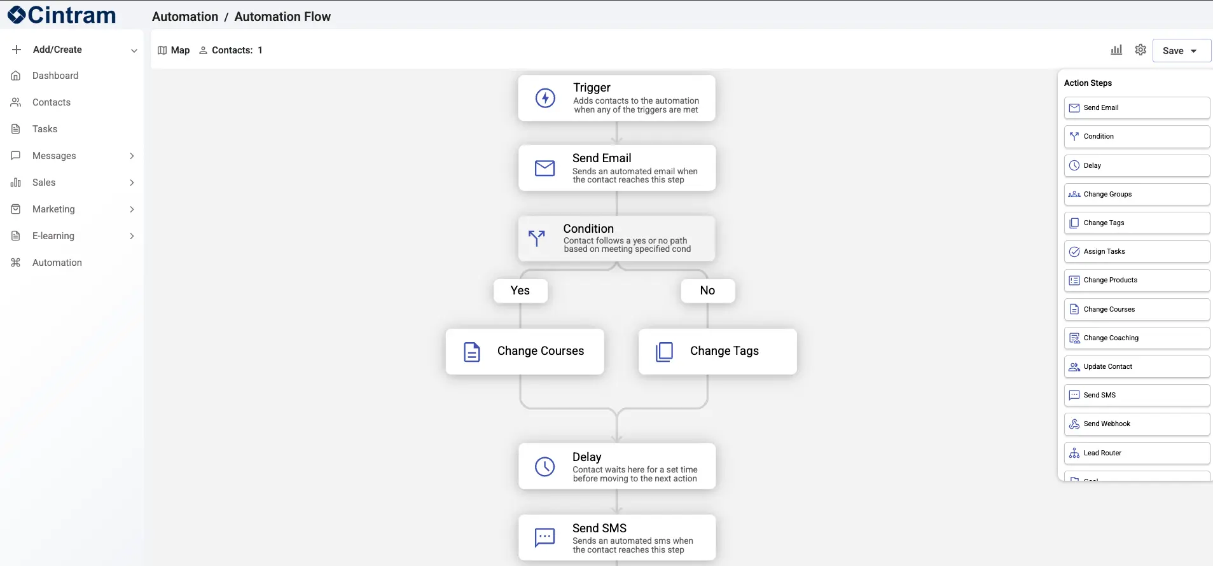The height and width of the screenshot is (566, 1213).
Task: Click the Trigger lightning bolt icon
Action: click(x=545, y=98)
